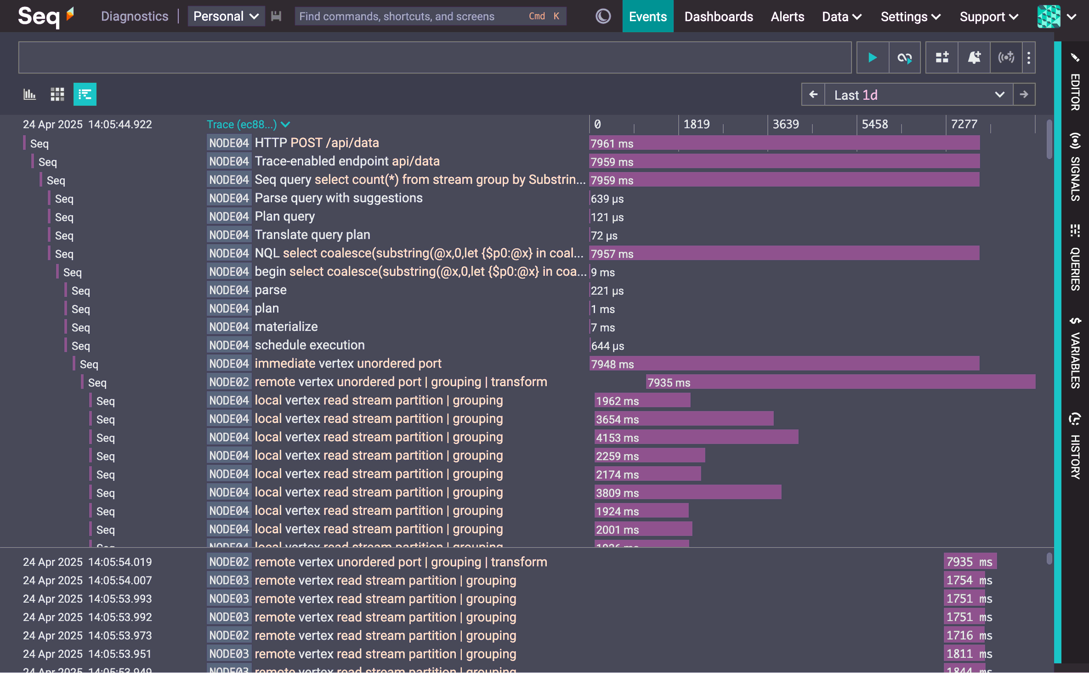Image resolution: width=1089 pixels, height=673 pixels.
Task: Open the Data menu
Action: (841, 17)
